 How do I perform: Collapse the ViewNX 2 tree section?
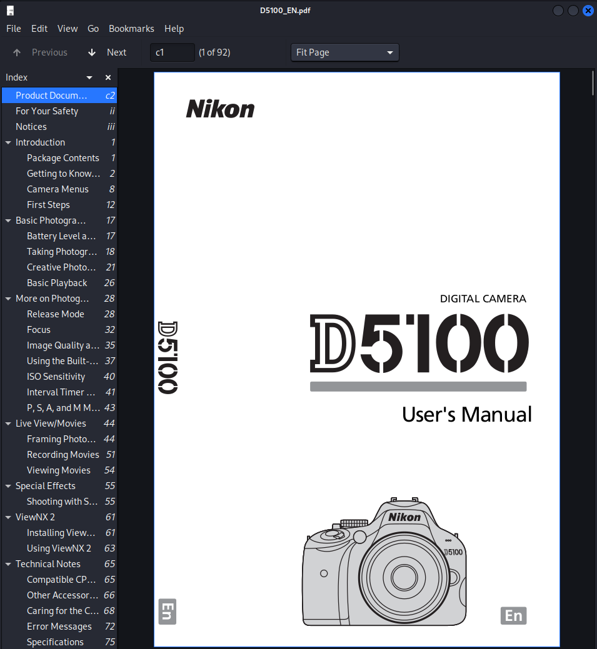click(8, 517)
